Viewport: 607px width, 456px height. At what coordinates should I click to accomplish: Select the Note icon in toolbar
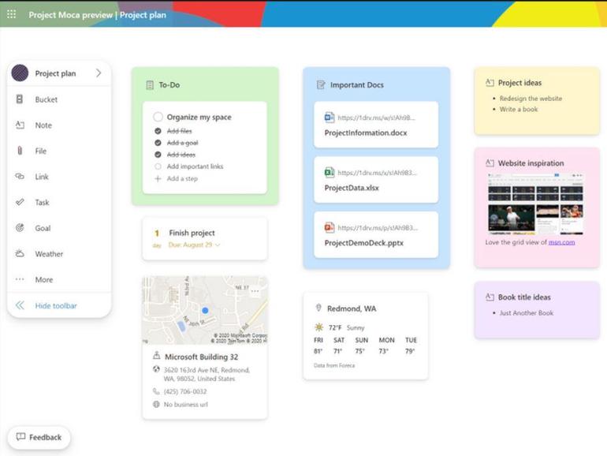tap(20, 125)
